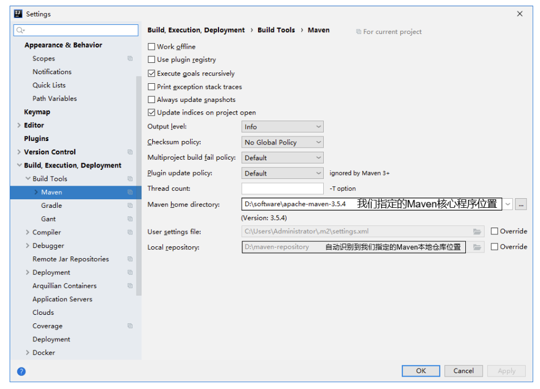Image resolution: width=540 pixels, height=389 pixels.
Task: Select Quick Lists settings
Action: (x=49, y=85)
